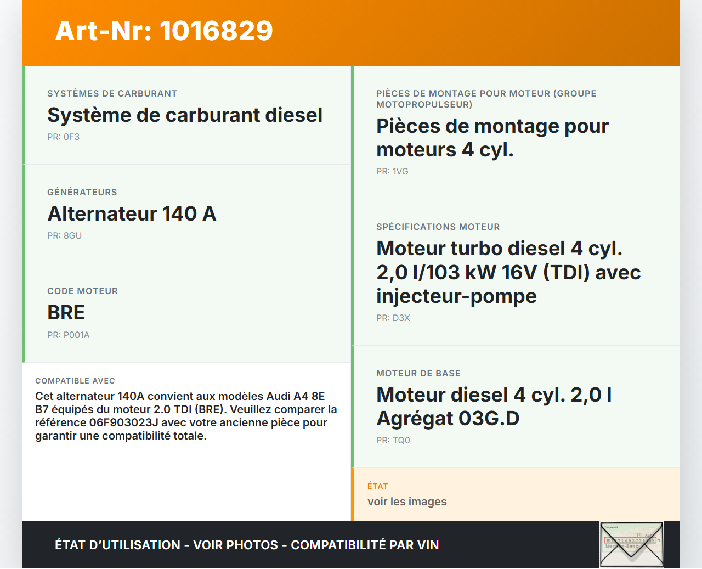Click 'Pièces de montage pour moteurs 4 cyl.'
Image resolution: width=702 pixels, height=569 pixels.
(492, 138)
